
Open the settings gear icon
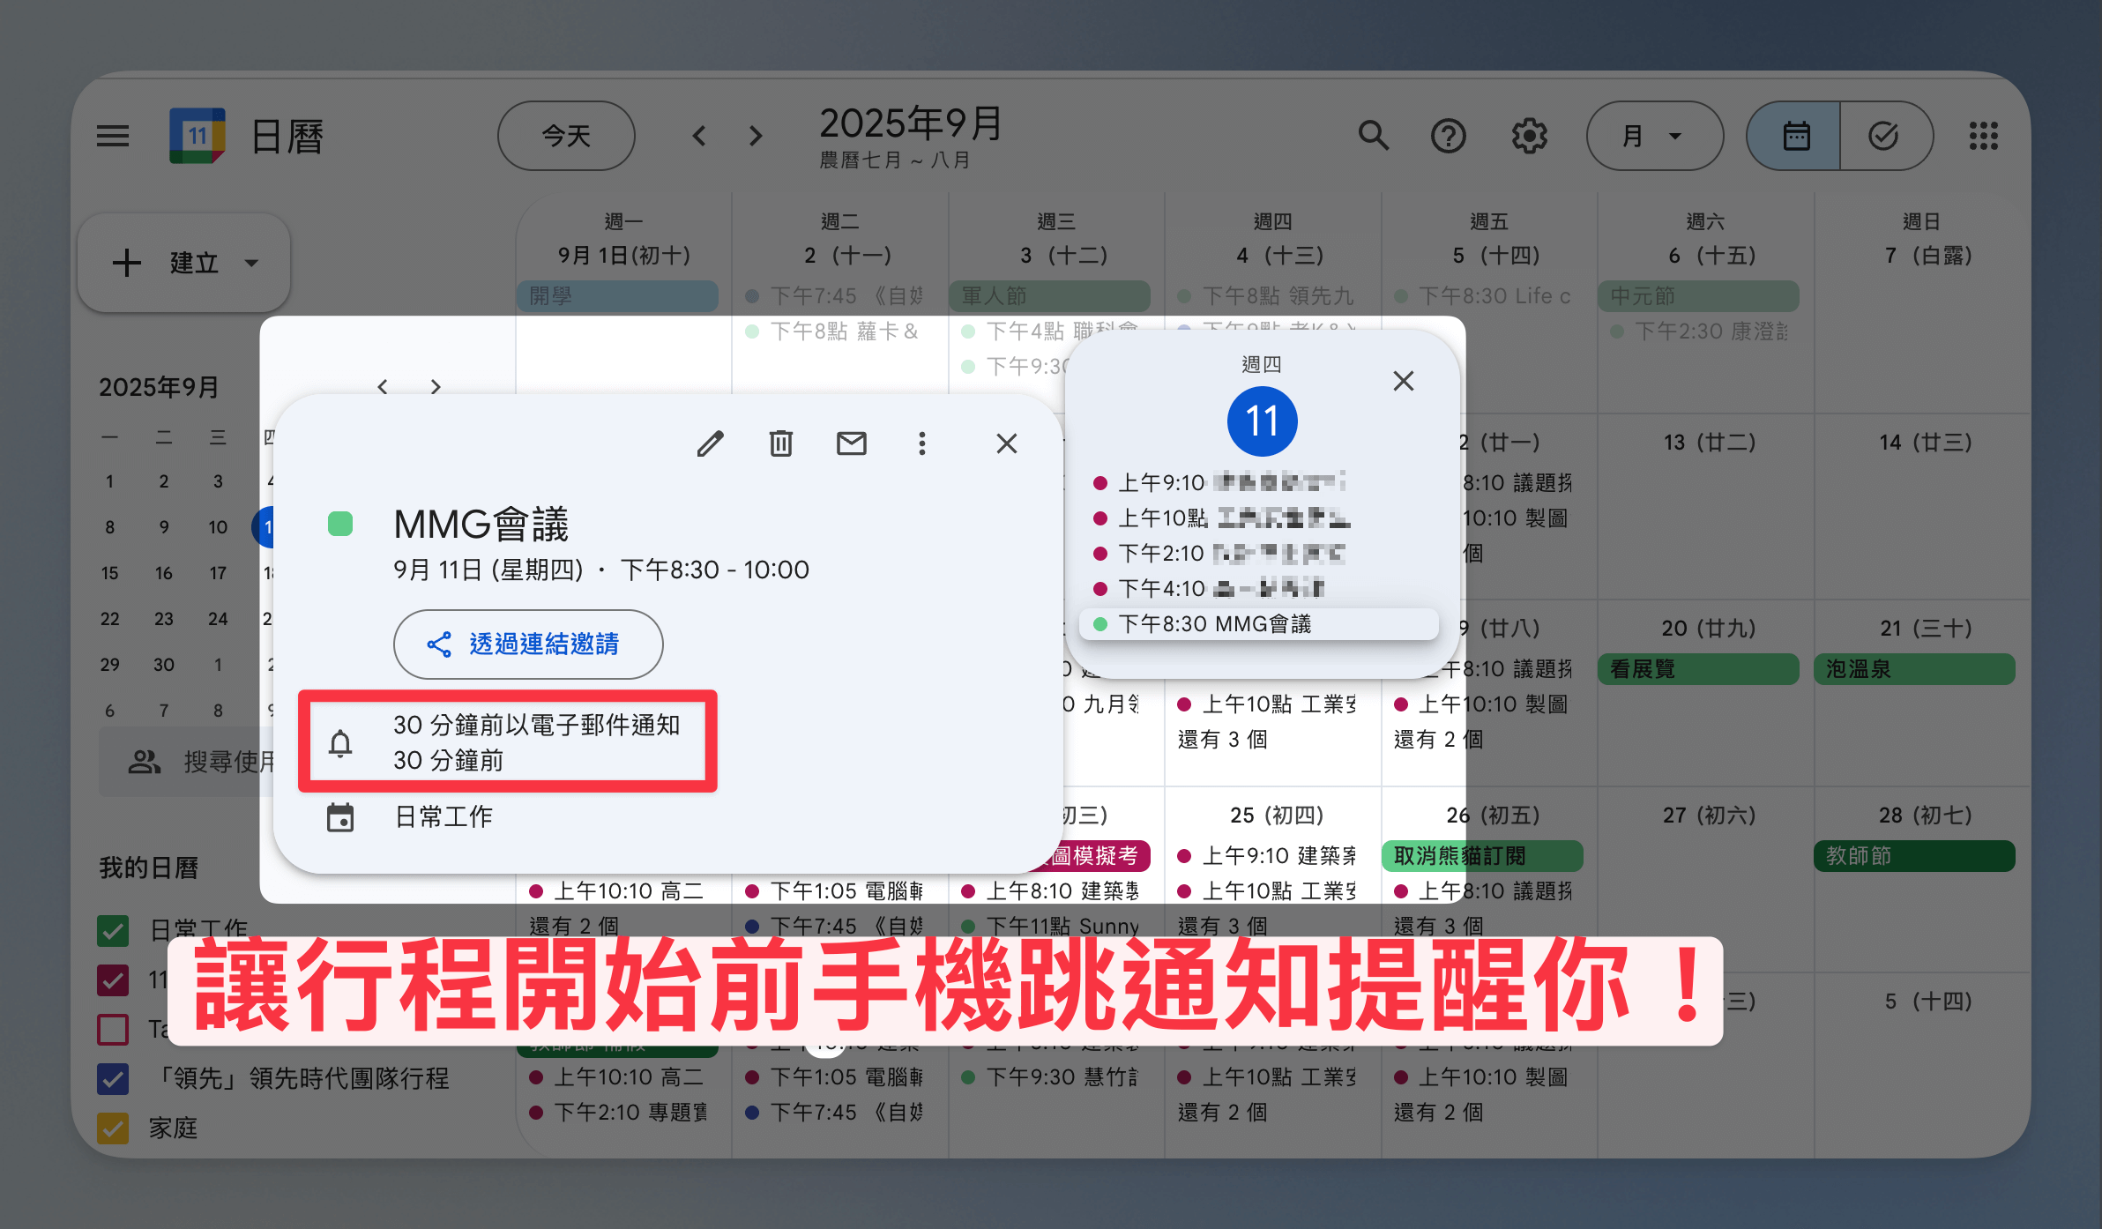tap(1529, 136)
